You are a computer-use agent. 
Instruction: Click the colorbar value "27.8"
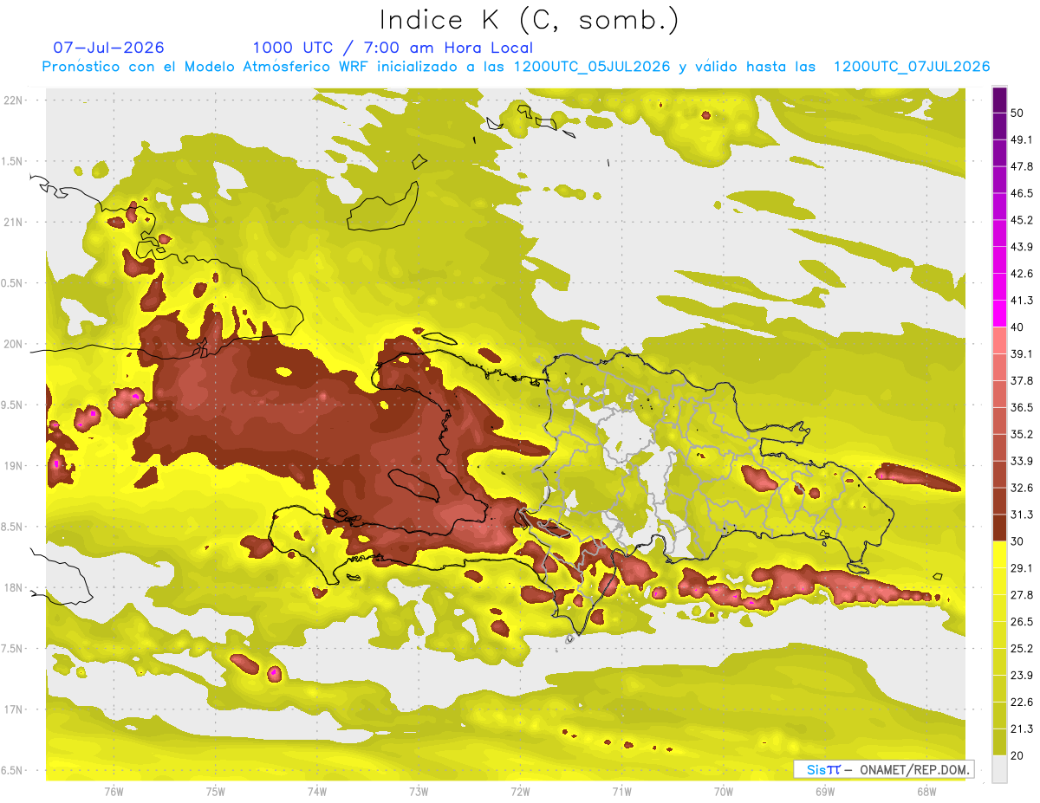click(x=1022, y=595)
